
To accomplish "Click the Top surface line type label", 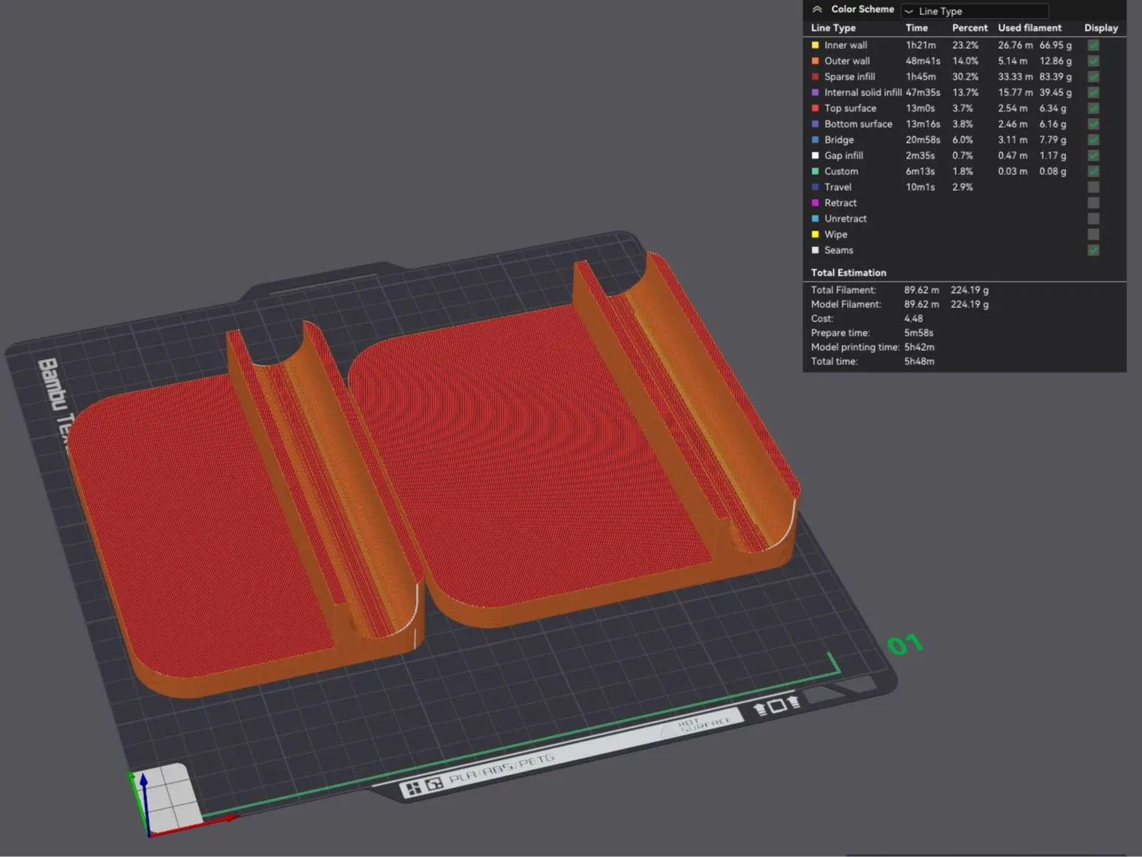I will 850,108.
